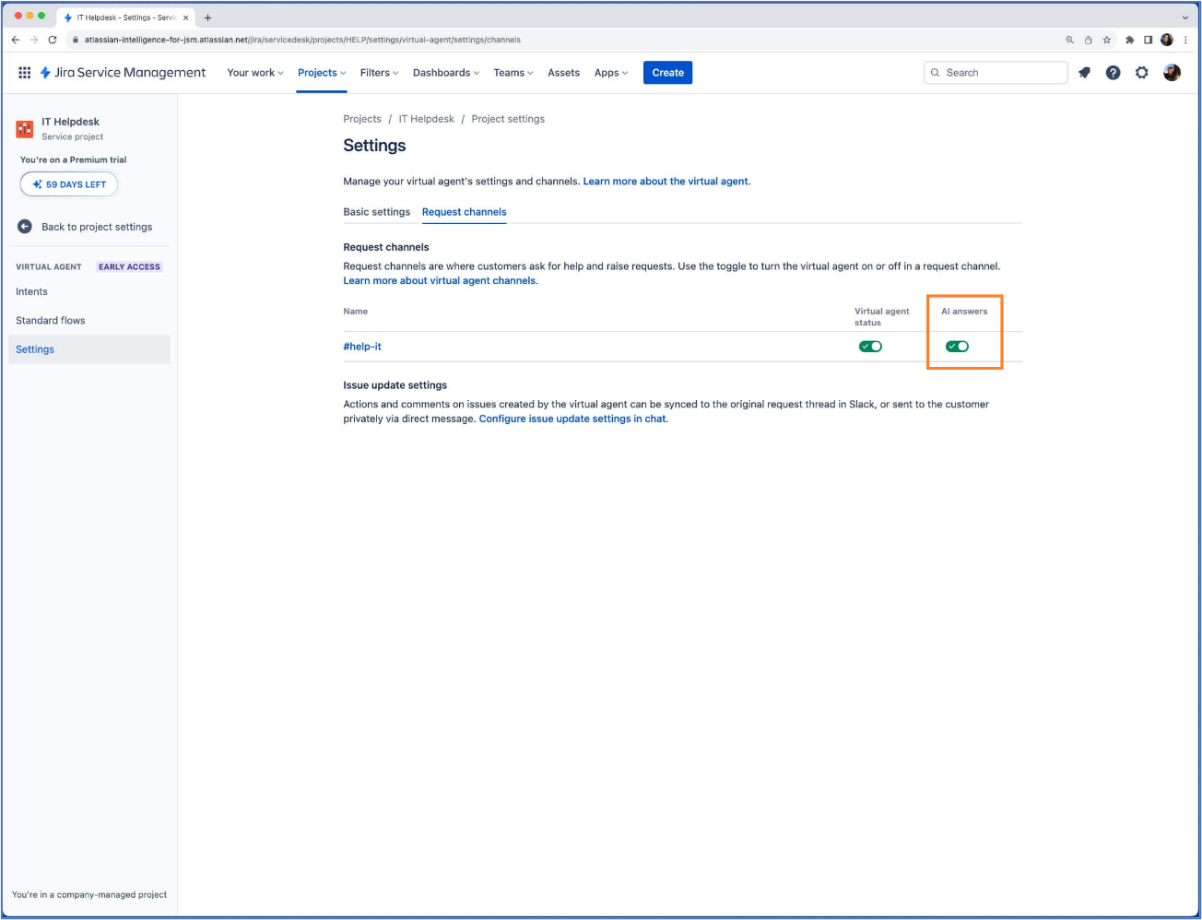Viewport: 1202px width, 920px height.
Task: Click the Create button
Action: click(667, 73)
